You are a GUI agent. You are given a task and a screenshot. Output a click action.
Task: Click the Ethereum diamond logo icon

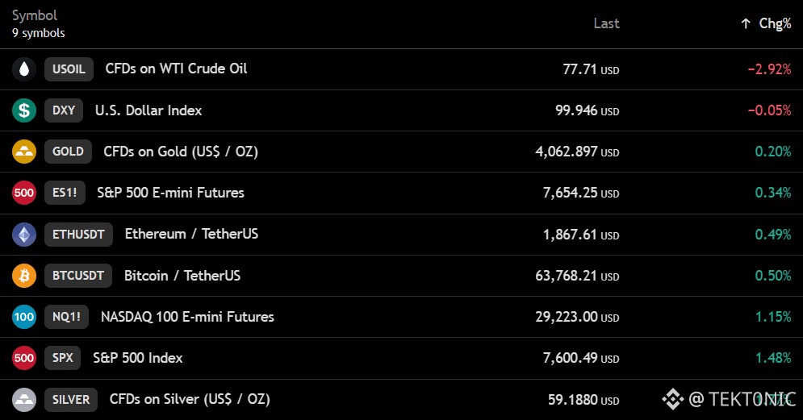click(x=24, y=235)
